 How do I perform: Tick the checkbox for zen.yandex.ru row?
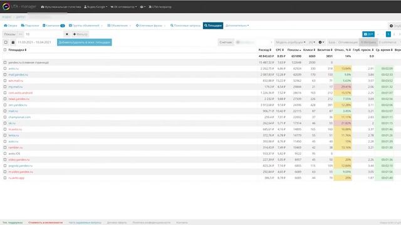(5, 105)
